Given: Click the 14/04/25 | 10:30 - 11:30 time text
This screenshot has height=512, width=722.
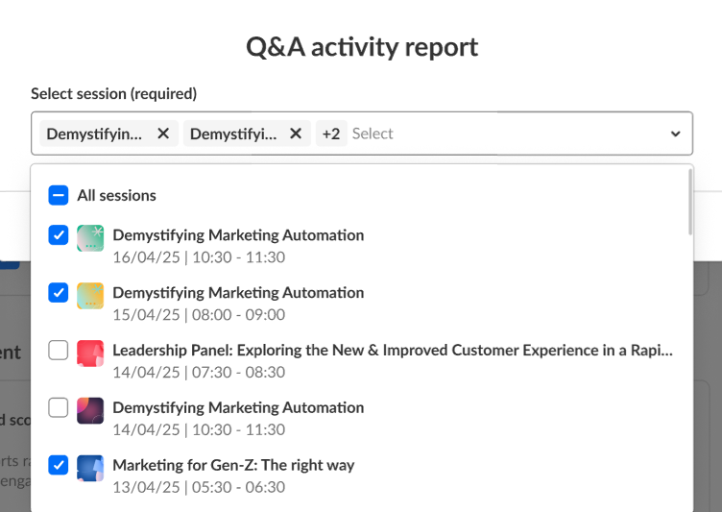Looking at the screenshot, I should click(199, 429).
